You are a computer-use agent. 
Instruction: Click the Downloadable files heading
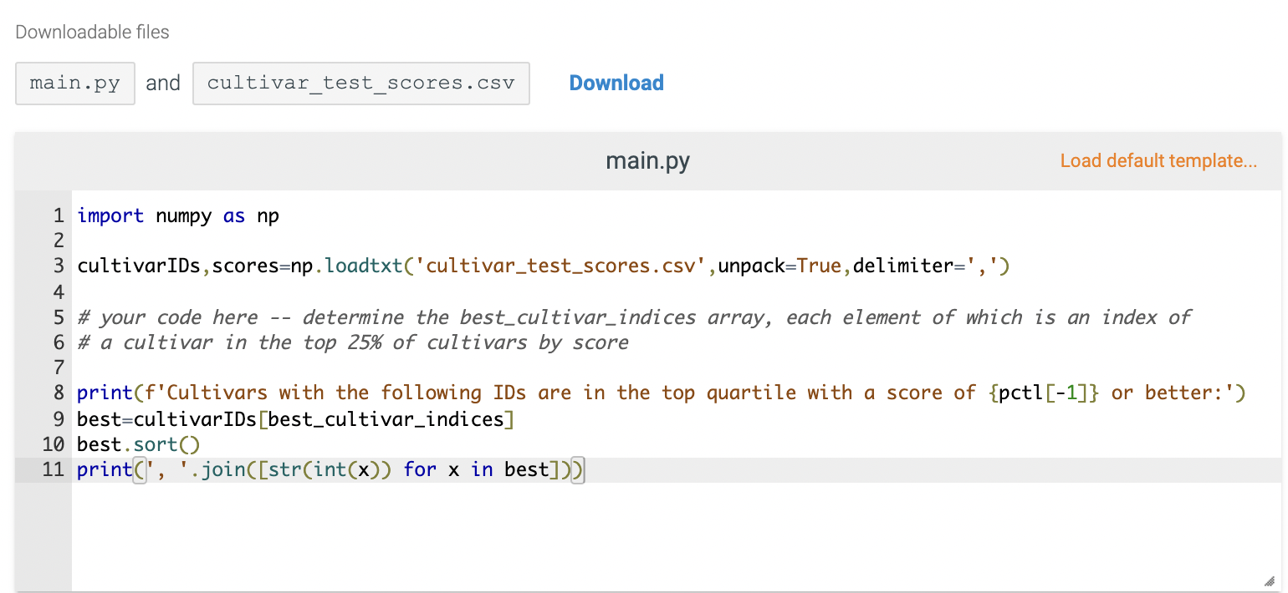point(92,32)
